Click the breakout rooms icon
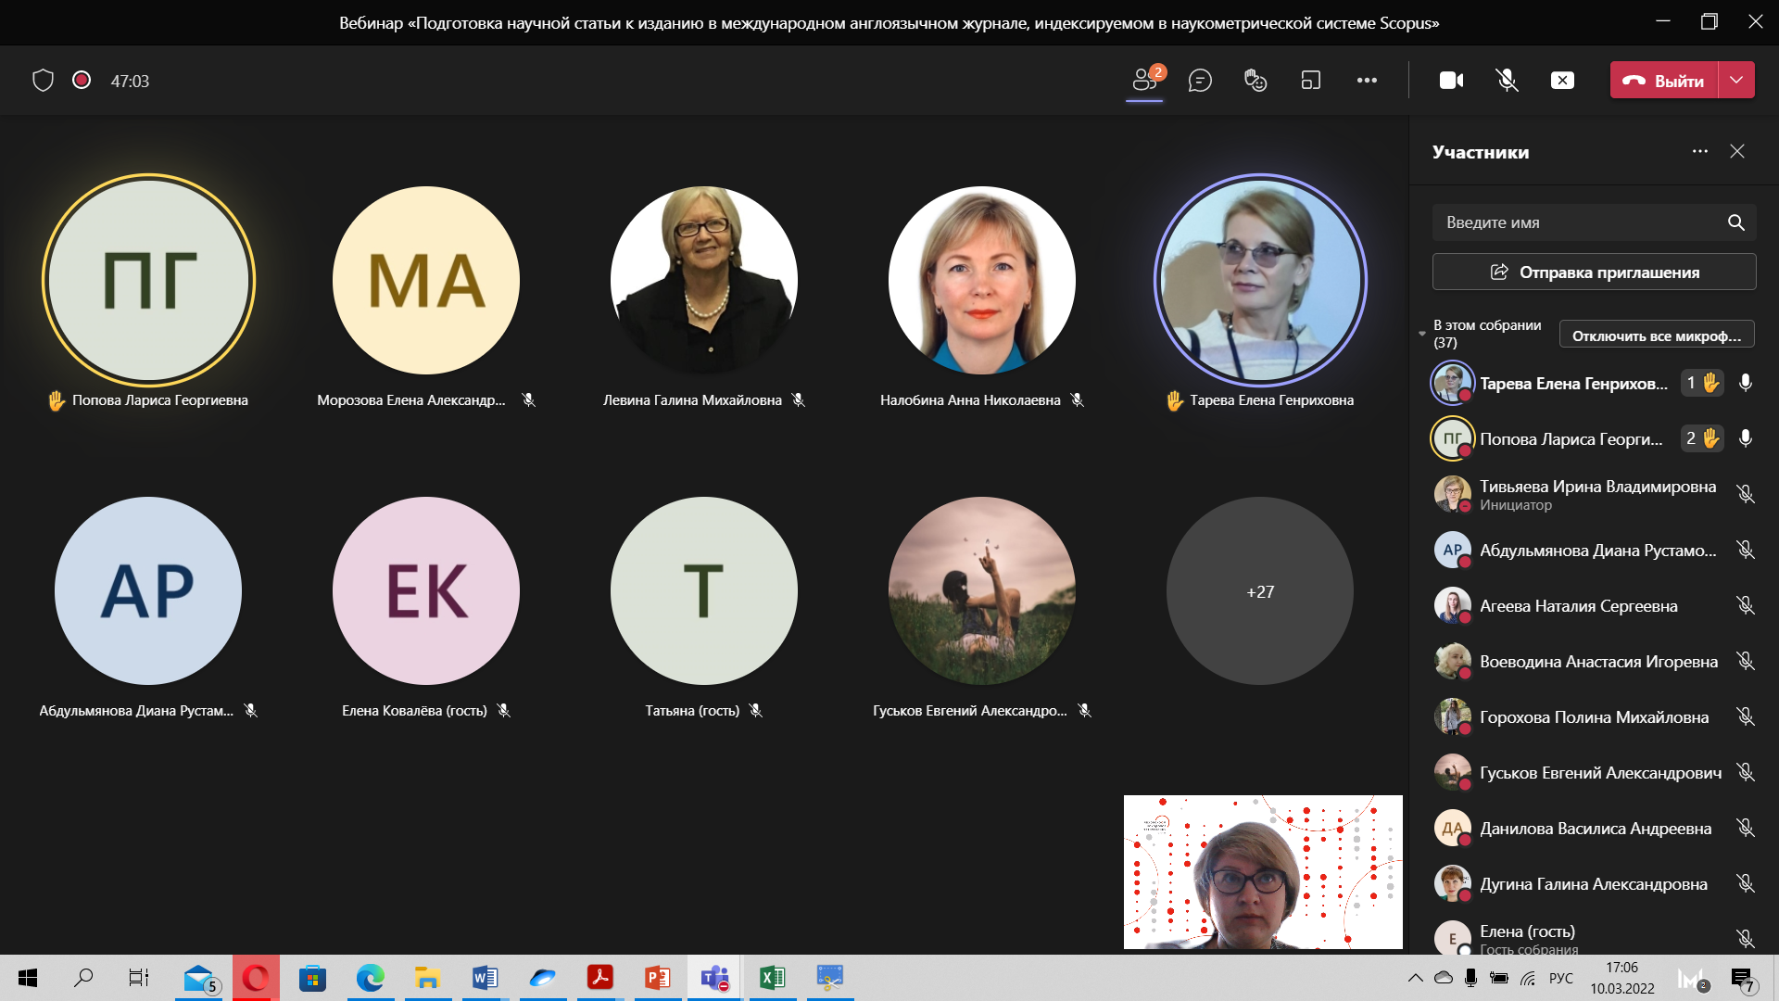This screenshot has height=1001, width=1779. click(1311, 81)
